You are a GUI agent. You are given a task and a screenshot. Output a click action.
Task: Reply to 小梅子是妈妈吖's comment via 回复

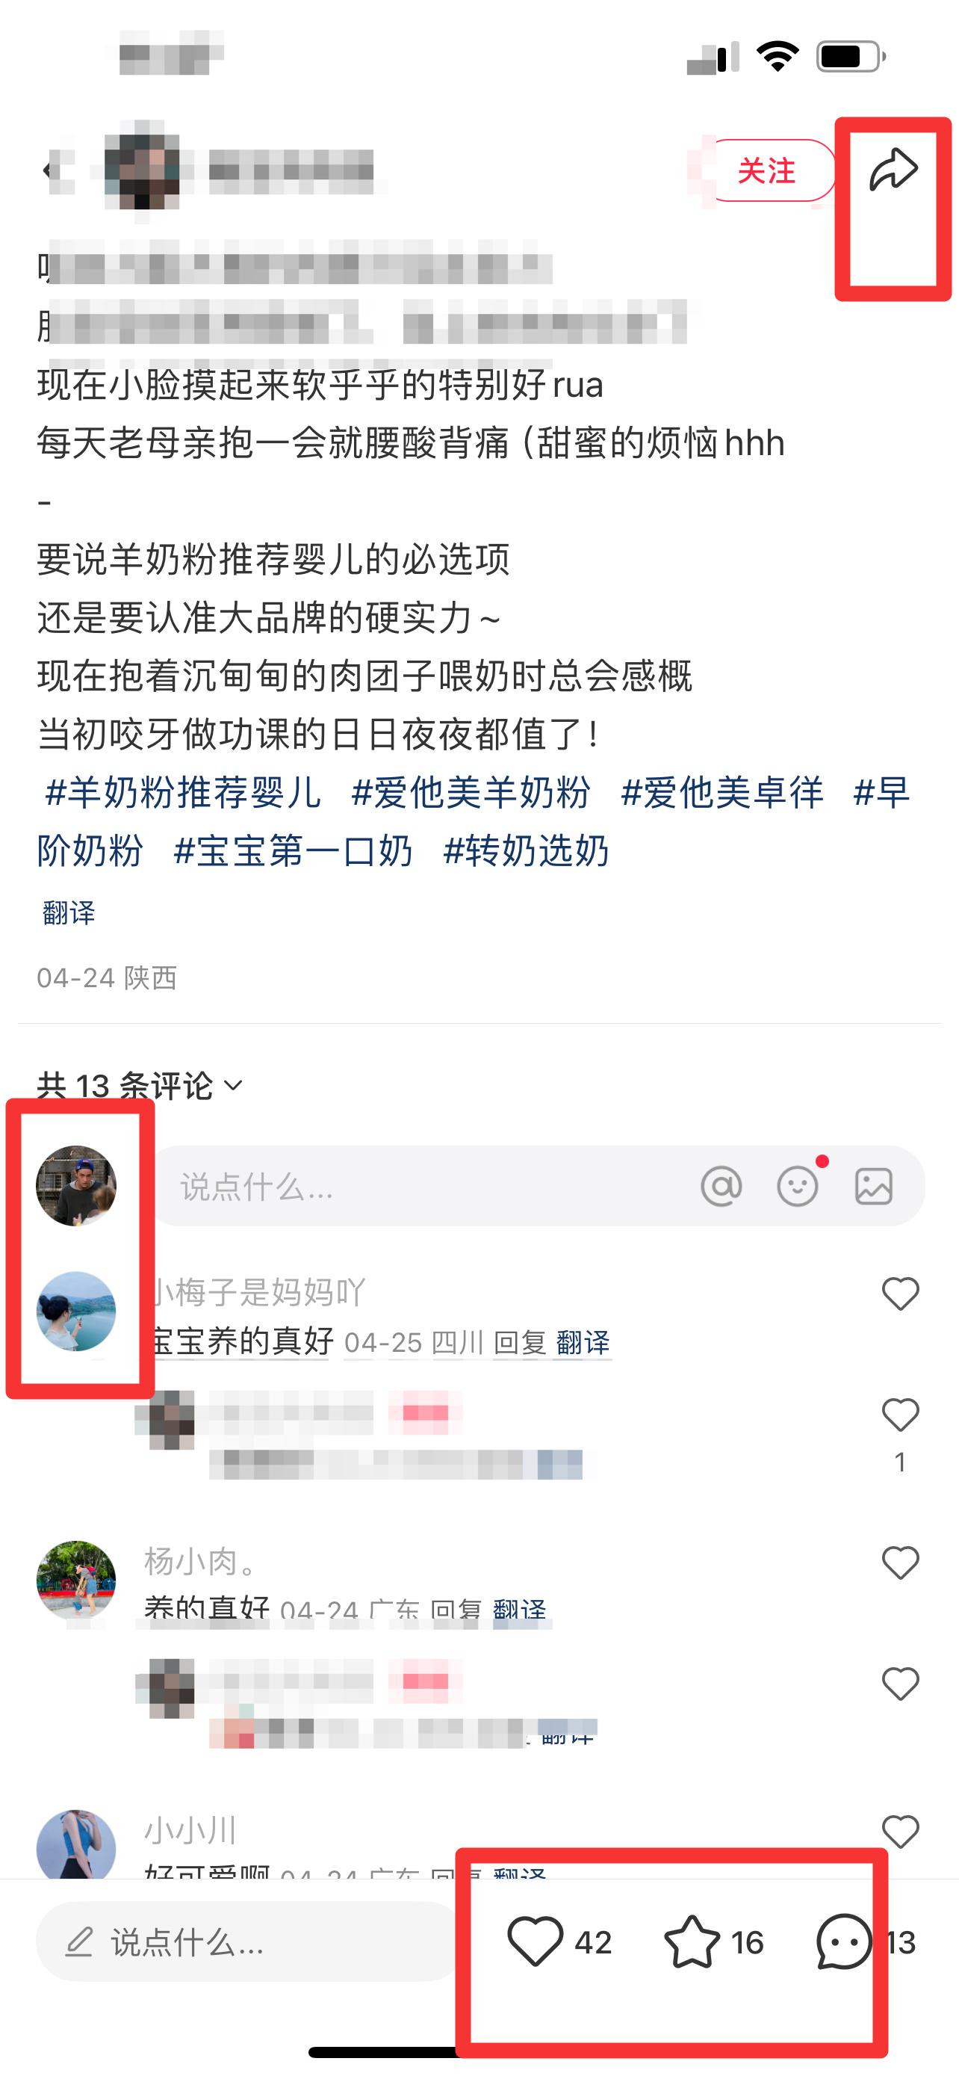click(520, 1343)
